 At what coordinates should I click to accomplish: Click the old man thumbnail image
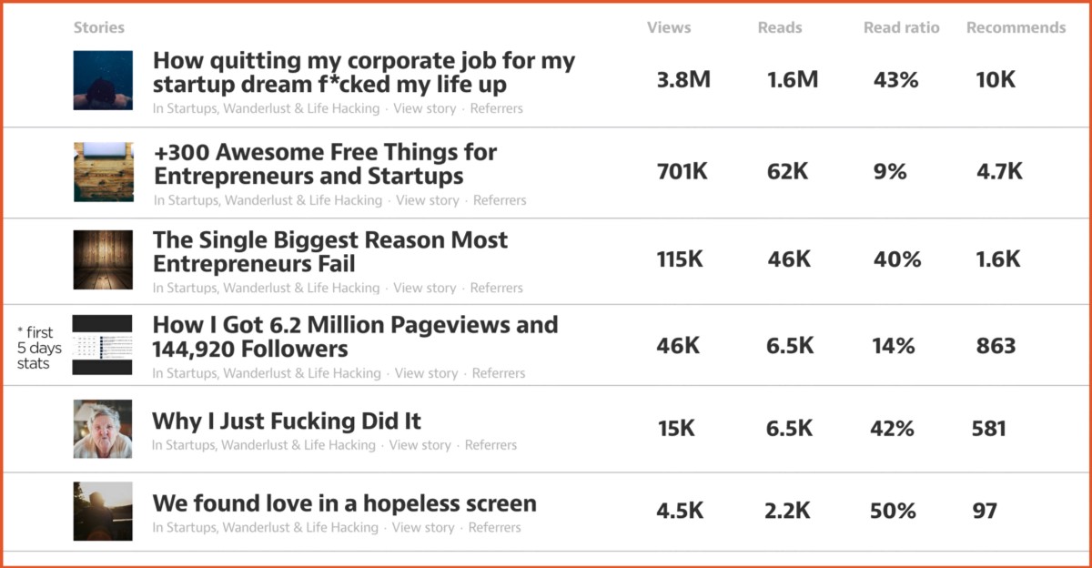click(x=103, y=429)
